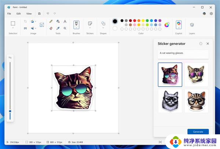Click the Copilot button in the ribbon
Viewport: 220px width, 149px height.
click(x=179, y=25)
